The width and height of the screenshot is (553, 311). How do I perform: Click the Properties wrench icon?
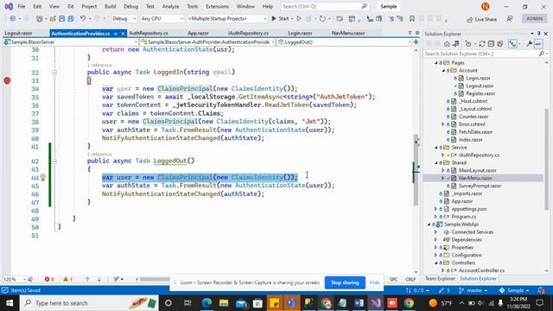pyautogui.click(x=530, y=44)
